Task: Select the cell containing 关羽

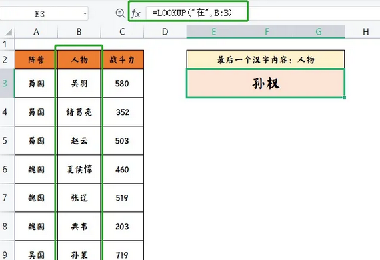Action: coord(79,83)
